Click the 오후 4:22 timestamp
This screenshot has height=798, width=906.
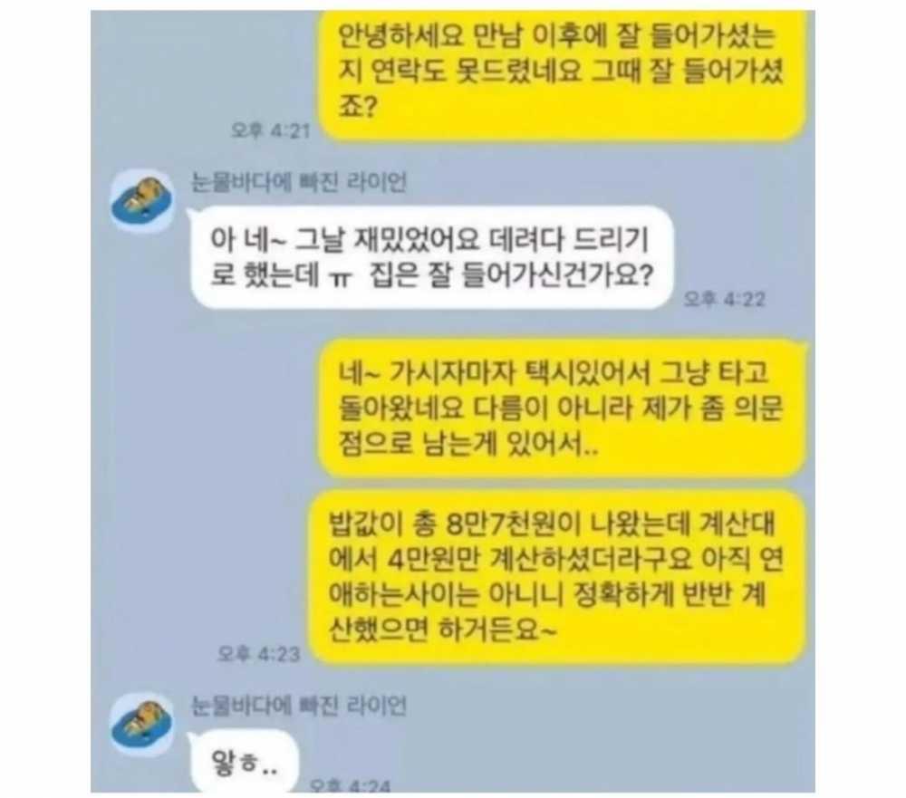(725, 299)
